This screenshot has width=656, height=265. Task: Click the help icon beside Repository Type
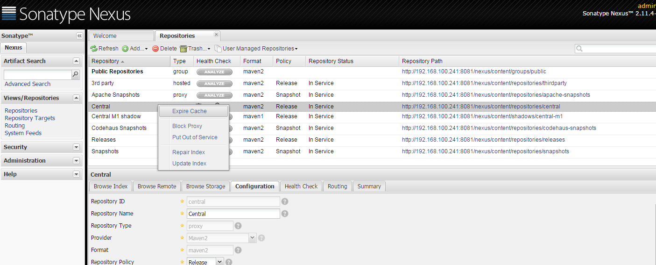(x=238, y=226)
